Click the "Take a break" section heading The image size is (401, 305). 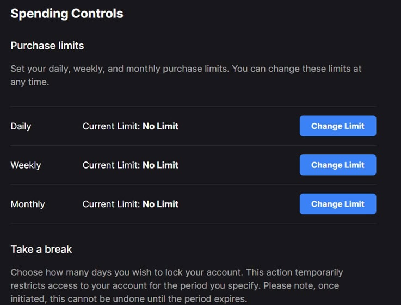coord(41,250)
